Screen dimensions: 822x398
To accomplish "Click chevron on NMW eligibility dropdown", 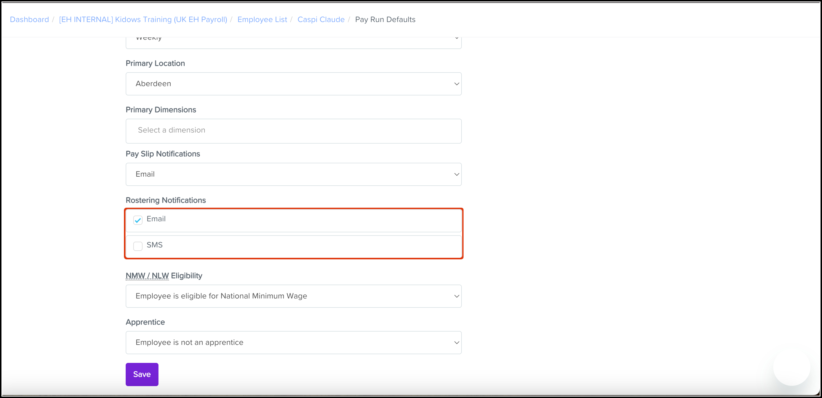I will [456, 296].
